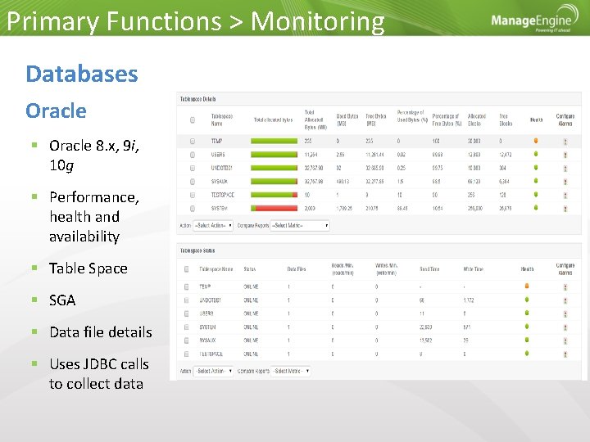The image size is (590, 442).
Task: Click SYSTEM health icon in Tablespace Details
Action: click(x=536, y=208)
